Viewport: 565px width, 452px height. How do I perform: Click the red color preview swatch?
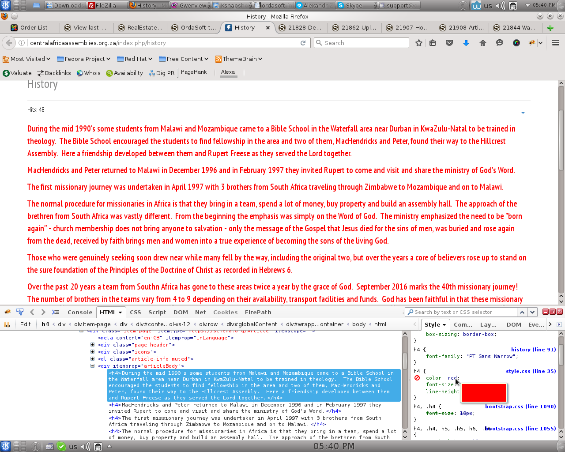[483, 393]
